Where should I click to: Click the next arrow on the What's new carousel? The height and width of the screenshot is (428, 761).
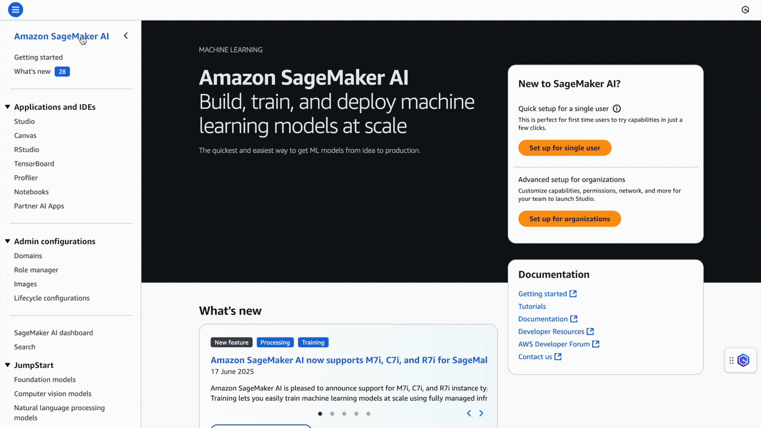[481, 413]
